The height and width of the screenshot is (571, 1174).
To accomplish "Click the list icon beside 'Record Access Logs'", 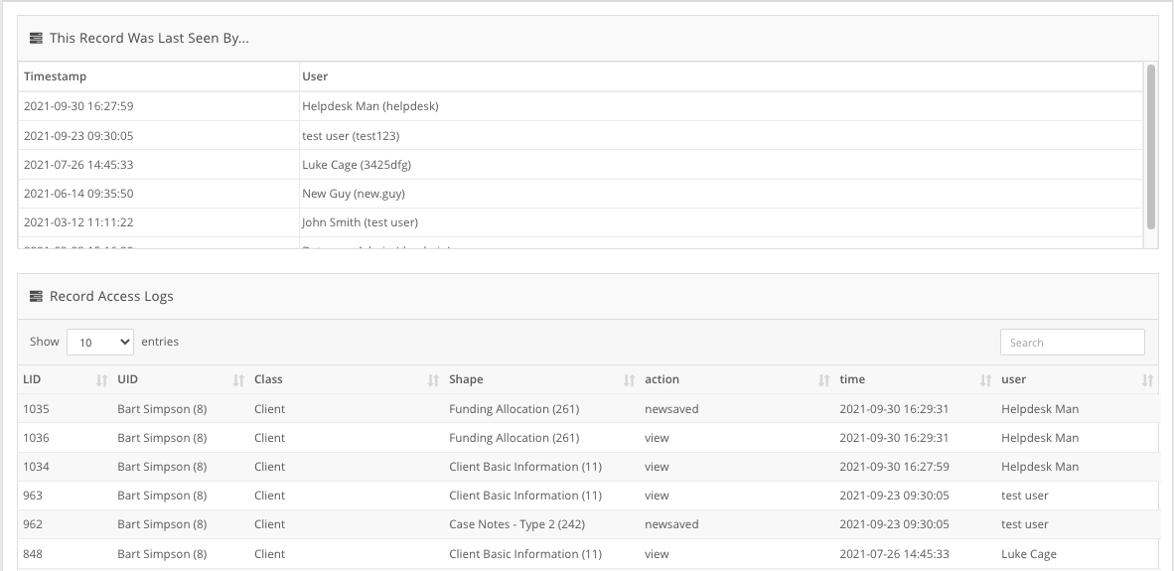I will pos(36,296).
